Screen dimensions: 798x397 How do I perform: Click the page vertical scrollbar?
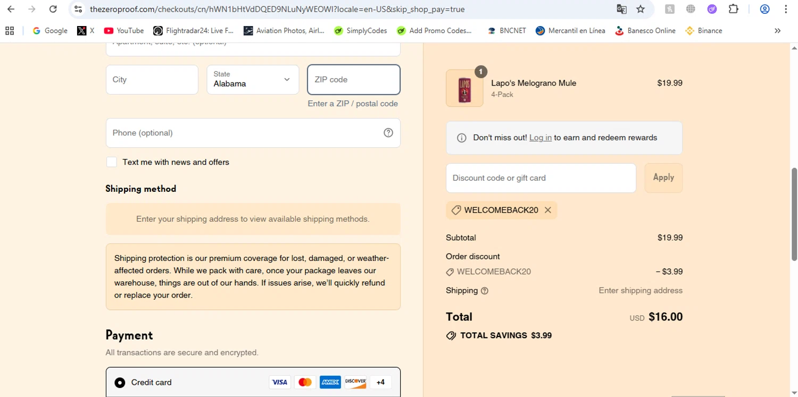[x=794, y=213]
